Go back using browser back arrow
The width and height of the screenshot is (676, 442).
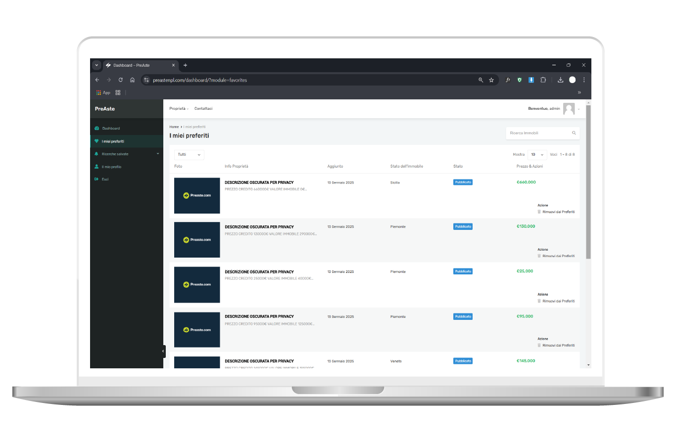tap(97, 80)
